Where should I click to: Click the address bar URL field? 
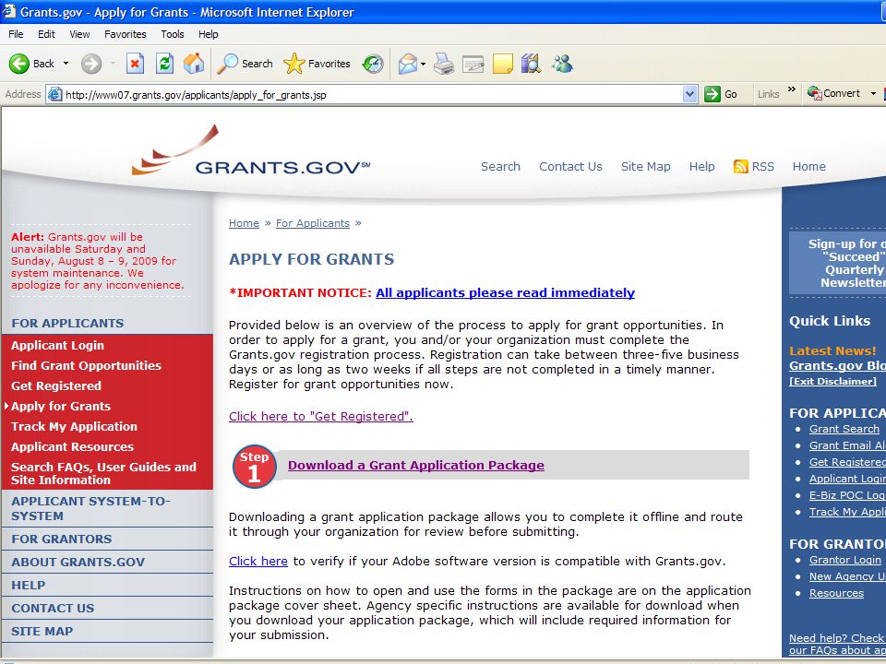372,94
